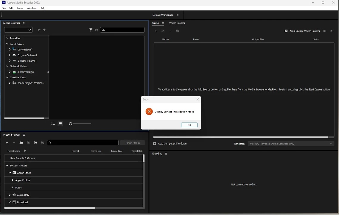Select User Presets & Groups row

73,158
